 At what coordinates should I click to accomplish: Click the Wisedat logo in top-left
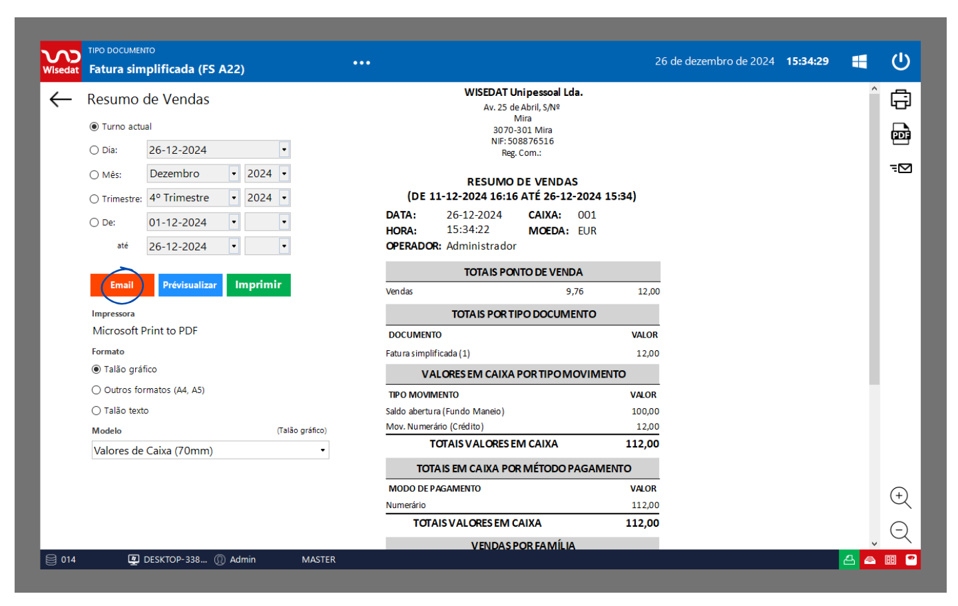click(61, 61)
